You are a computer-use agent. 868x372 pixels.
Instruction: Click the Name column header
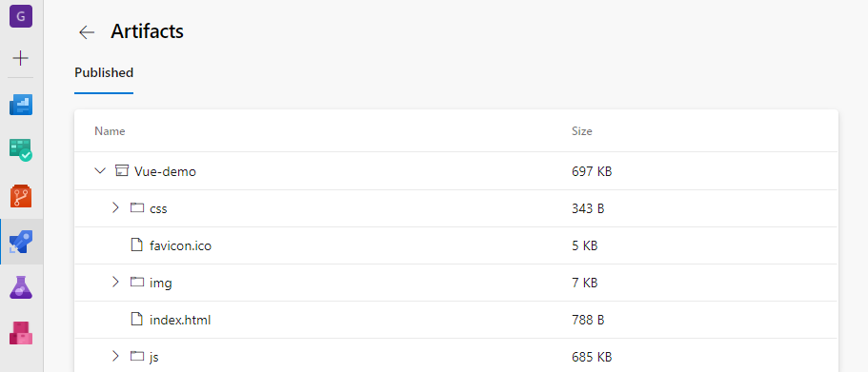[110, 131]
